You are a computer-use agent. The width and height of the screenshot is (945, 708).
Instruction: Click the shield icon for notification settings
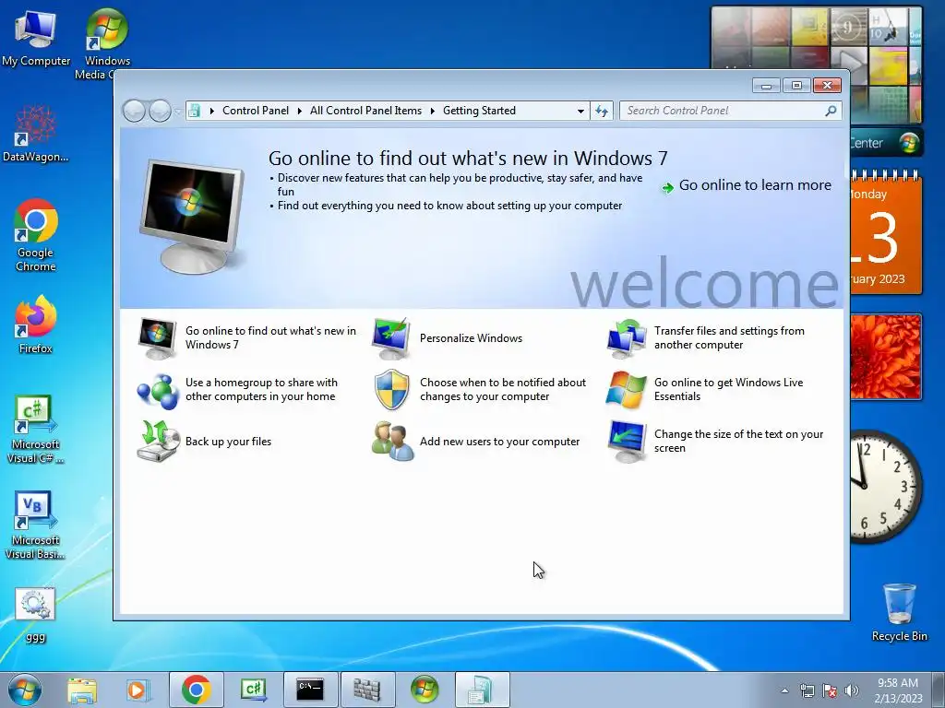coord(391,390)
